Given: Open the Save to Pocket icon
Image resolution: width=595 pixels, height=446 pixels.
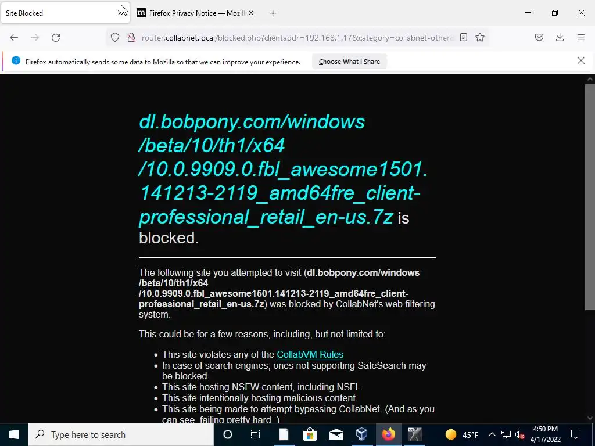Looking at the screenshot, I should pos(539,37).
